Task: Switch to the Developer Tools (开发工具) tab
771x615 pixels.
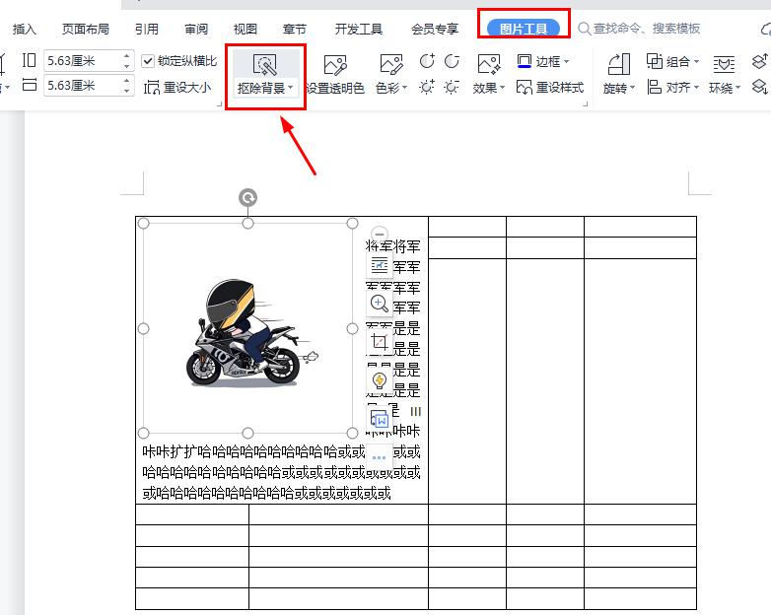Action: click(359, 29)
